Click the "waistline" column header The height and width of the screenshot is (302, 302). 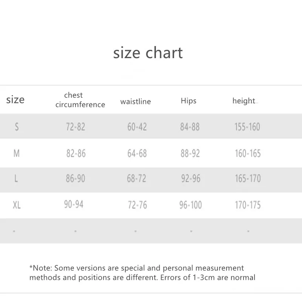[136, 102]
